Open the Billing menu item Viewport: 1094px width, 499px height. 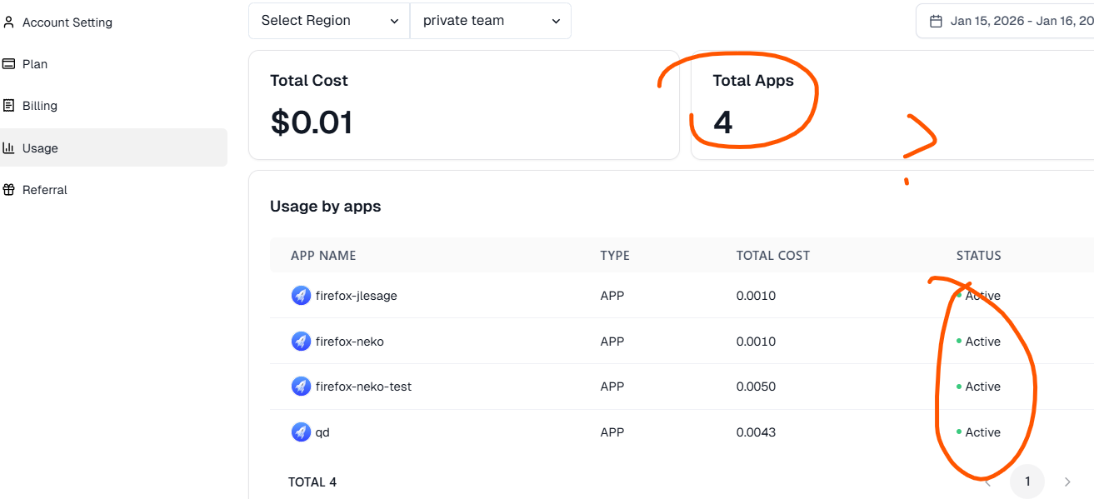(x=40, y=106)
